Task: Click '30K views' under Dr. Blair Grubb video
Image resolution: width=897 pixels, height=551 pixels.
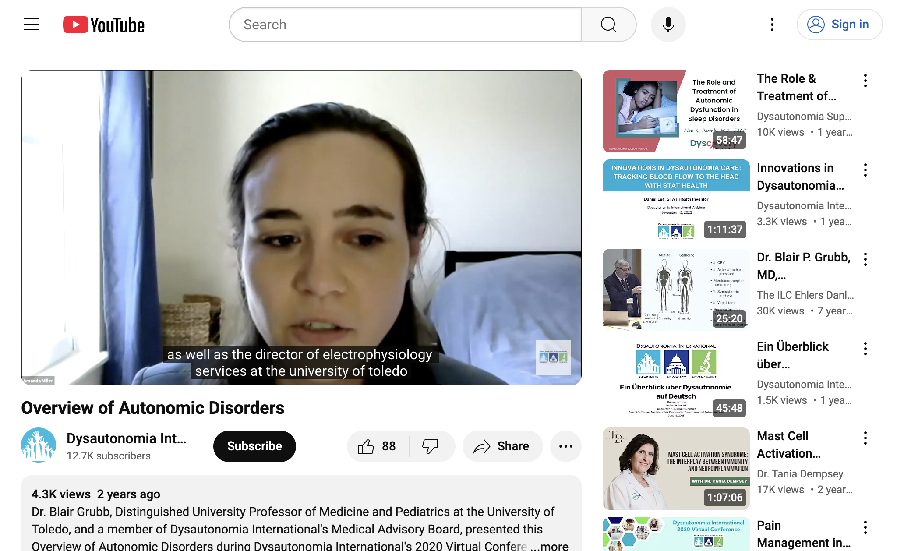Action: 780,311
